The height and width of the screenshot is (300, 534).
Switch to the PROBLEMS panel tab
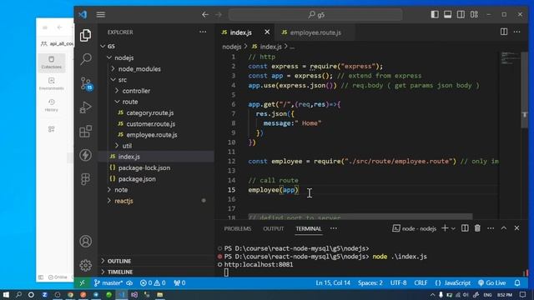point(238,228)
